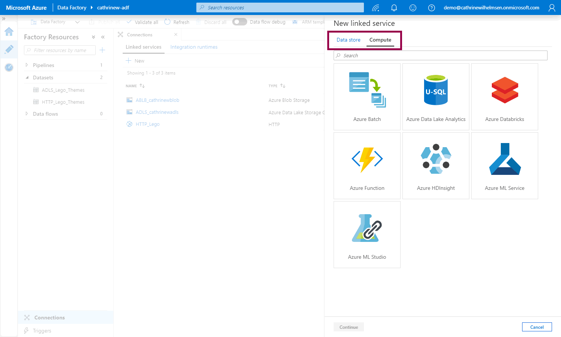The width and height of the screenshot is (561, 337).
Task: Collapse the Datasets tree node
Action: tap(27, 78)
